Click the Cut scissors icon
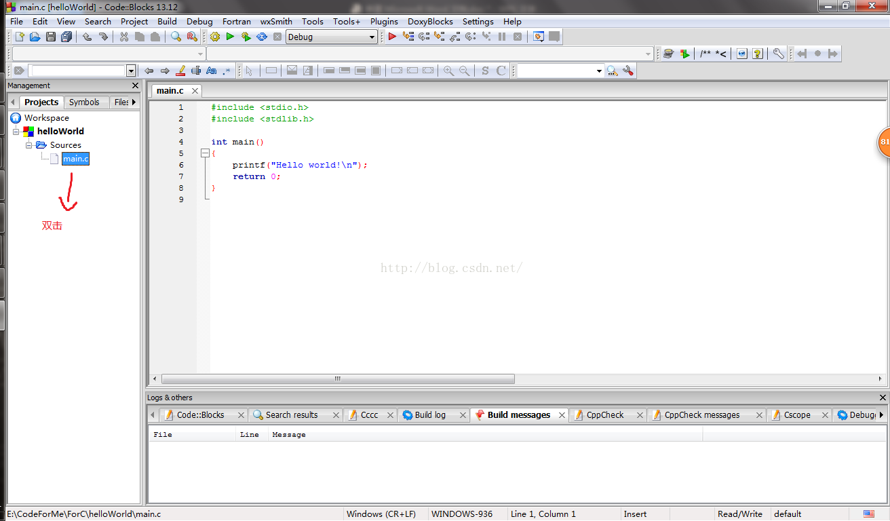The width and height of the screenshot is (890, 521). click(124, 37)
